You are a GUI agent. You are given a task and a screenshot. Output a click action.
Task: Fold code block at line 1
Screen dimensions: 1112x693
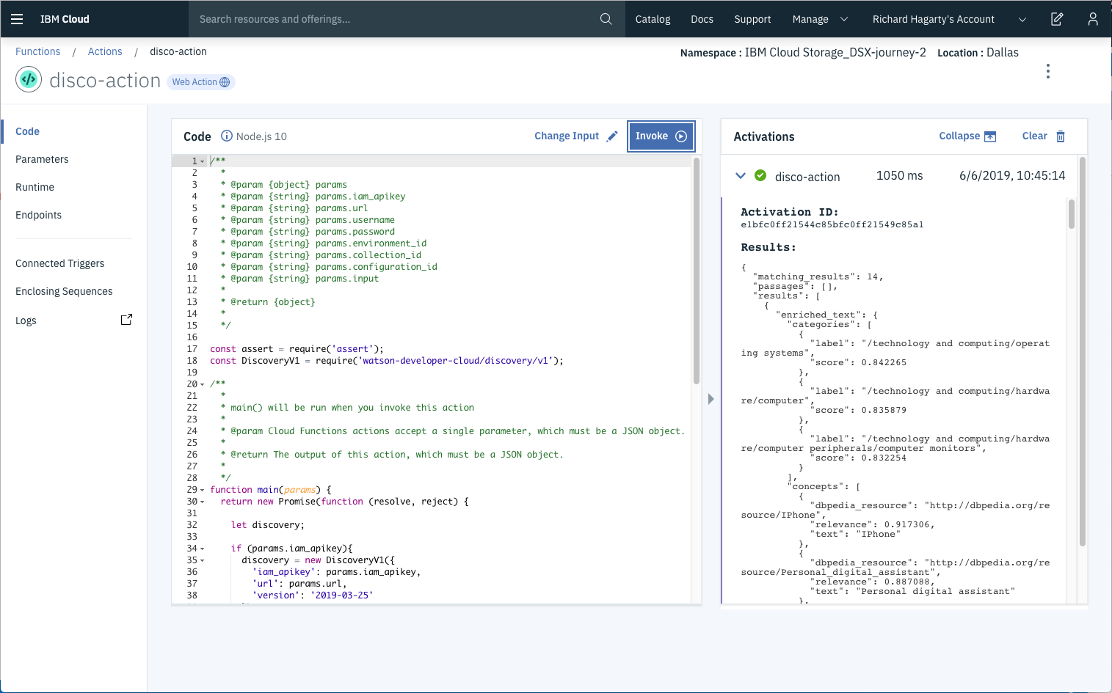point(203,161)
